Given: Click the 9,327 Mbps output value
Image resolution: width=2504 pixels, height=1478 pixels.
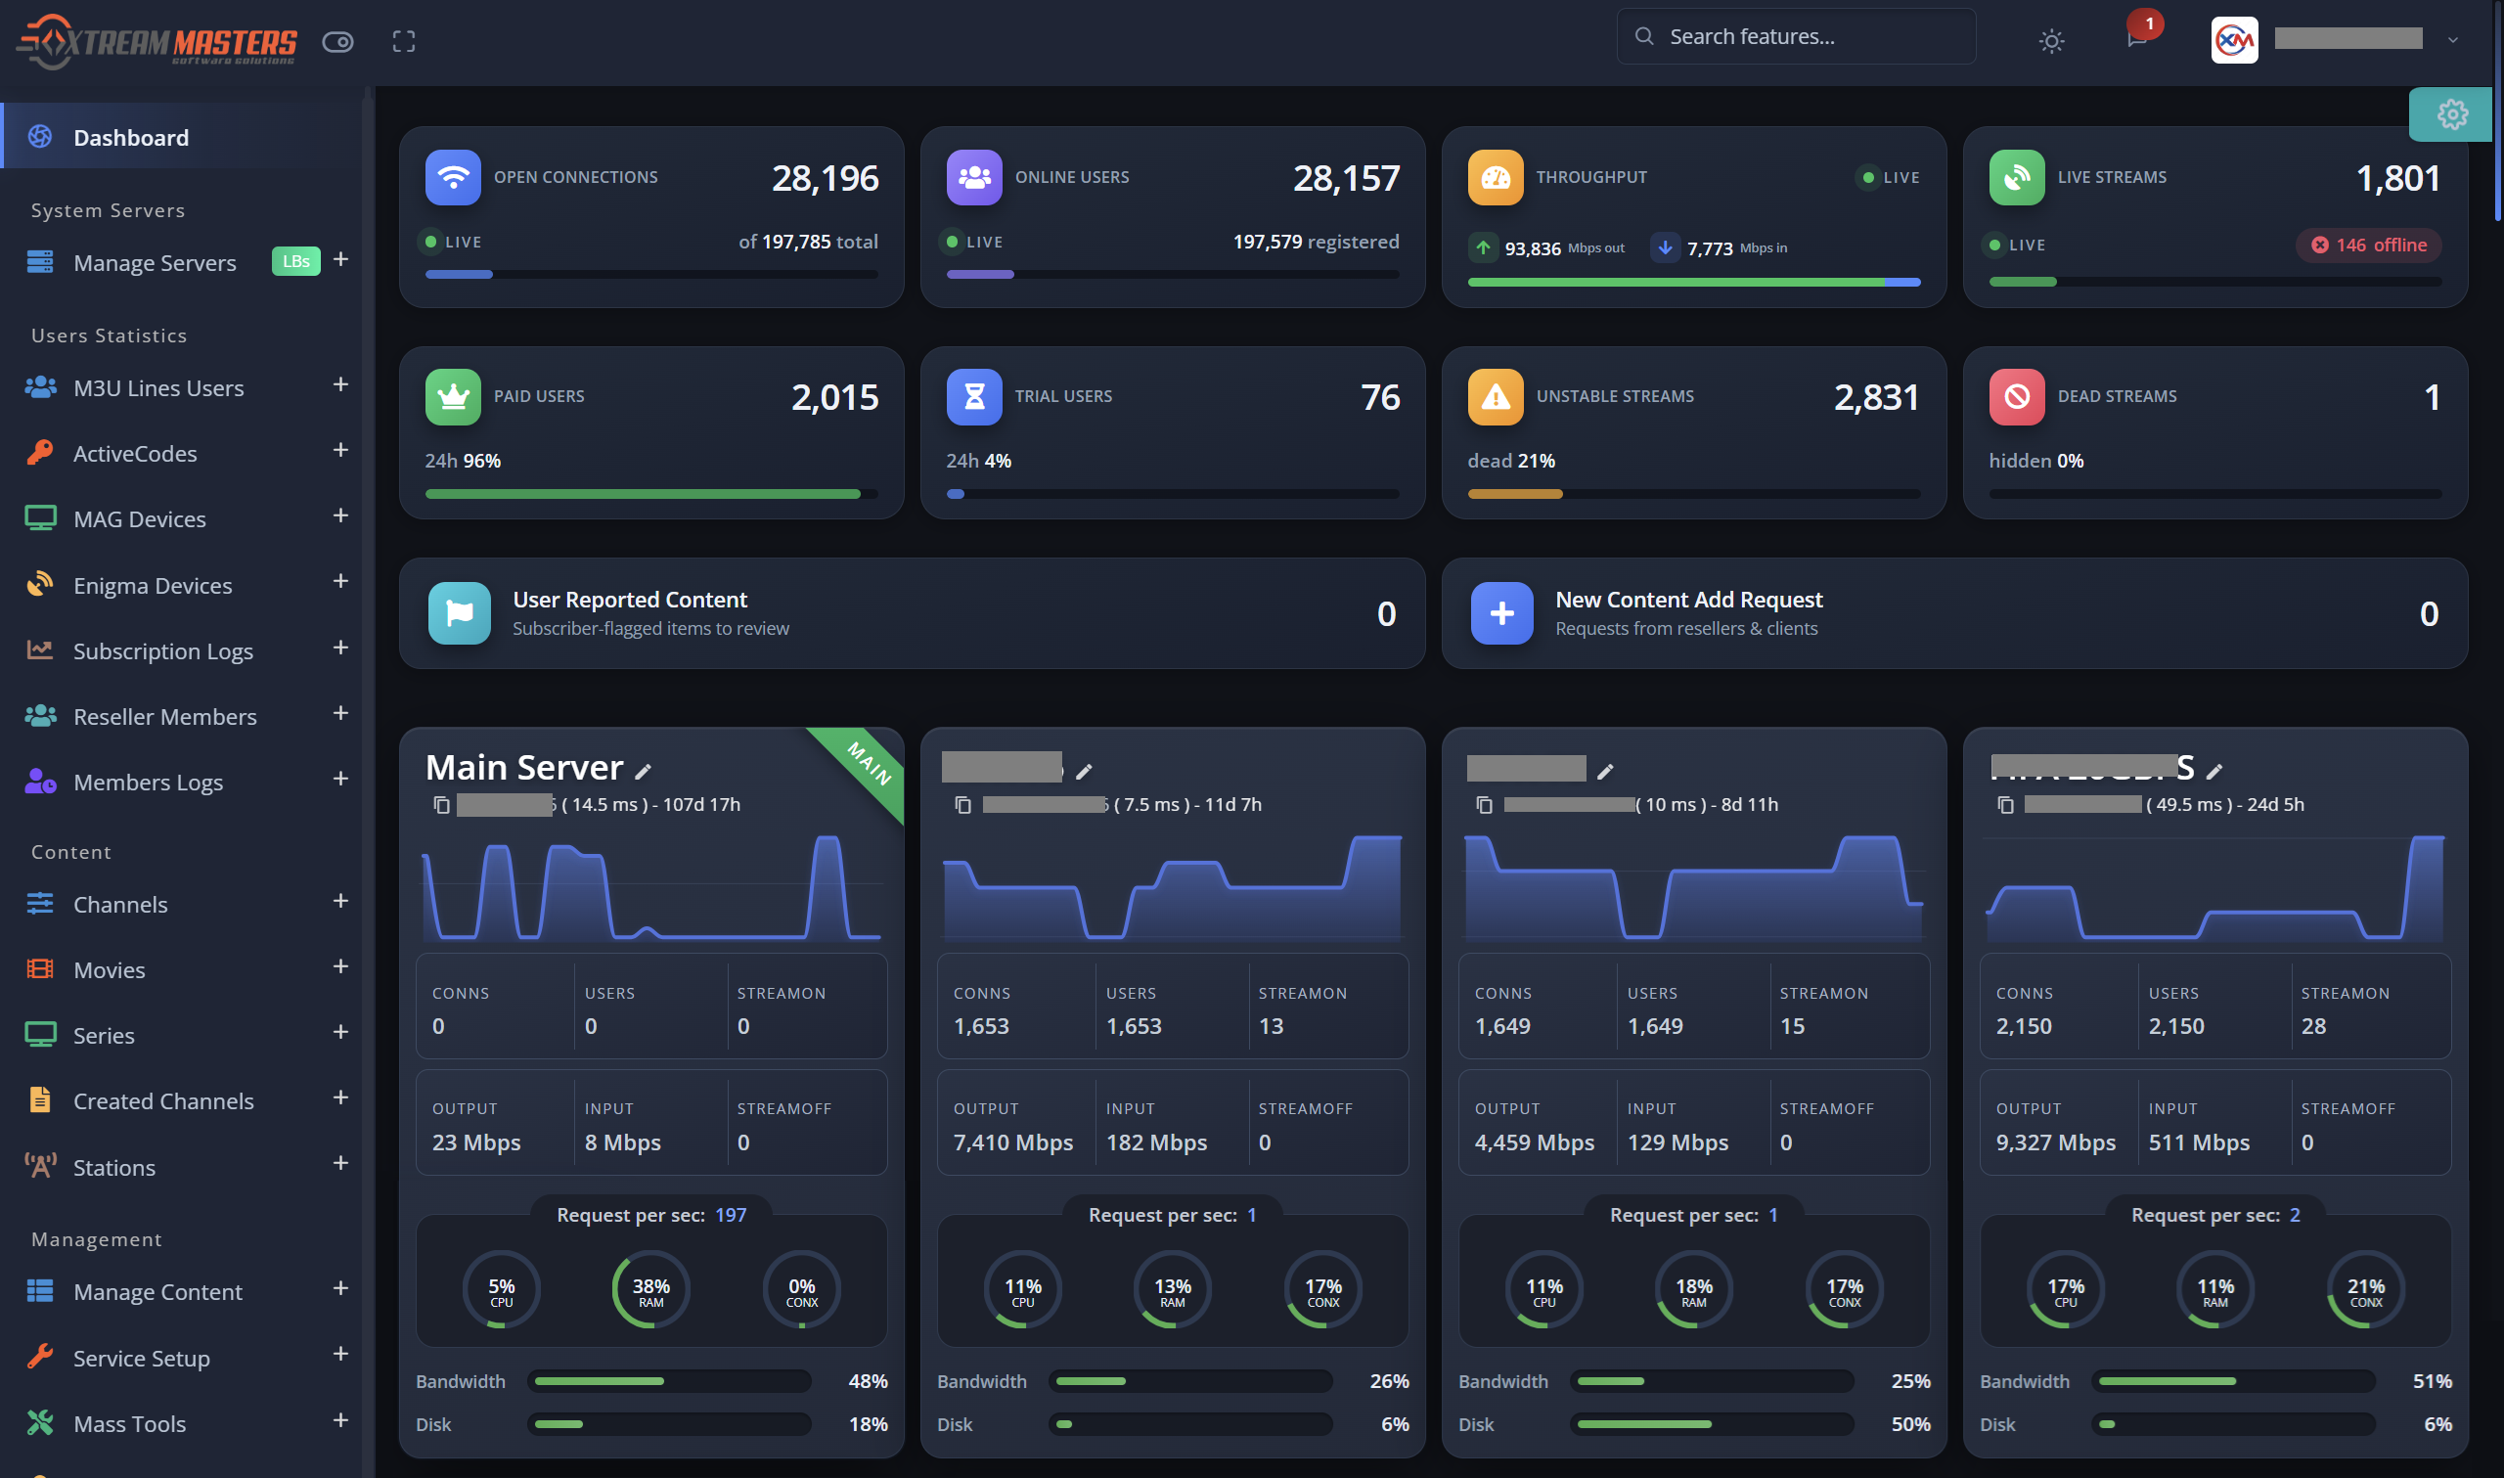Looking at the screenshot, I should (2055, 1142).
